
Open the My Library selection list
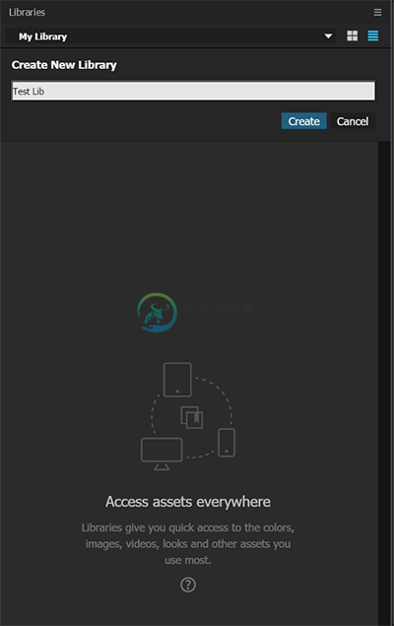[x=170, y=36]
